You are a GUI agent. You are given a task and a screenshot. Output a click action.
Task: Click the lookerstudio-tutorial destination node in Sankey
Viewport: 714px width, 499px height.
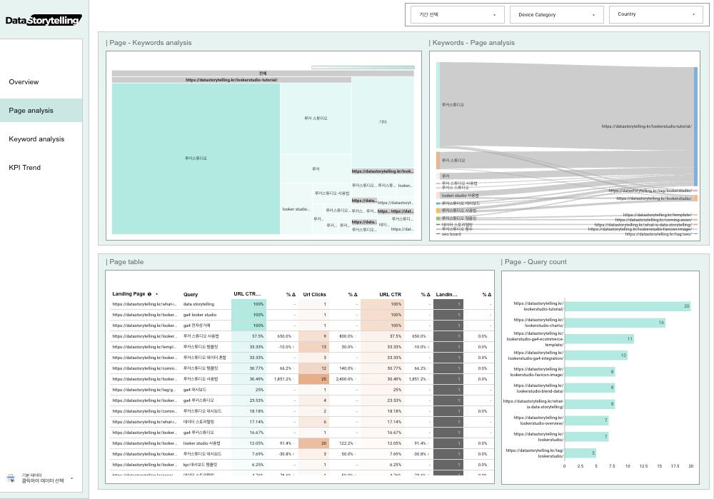(x=695, y=126)
